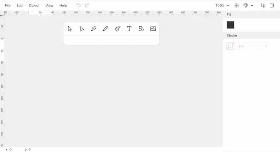The height and width of the screenshot is (152, 280).
Task: Select the Text tool
Action: click(129, 29)
